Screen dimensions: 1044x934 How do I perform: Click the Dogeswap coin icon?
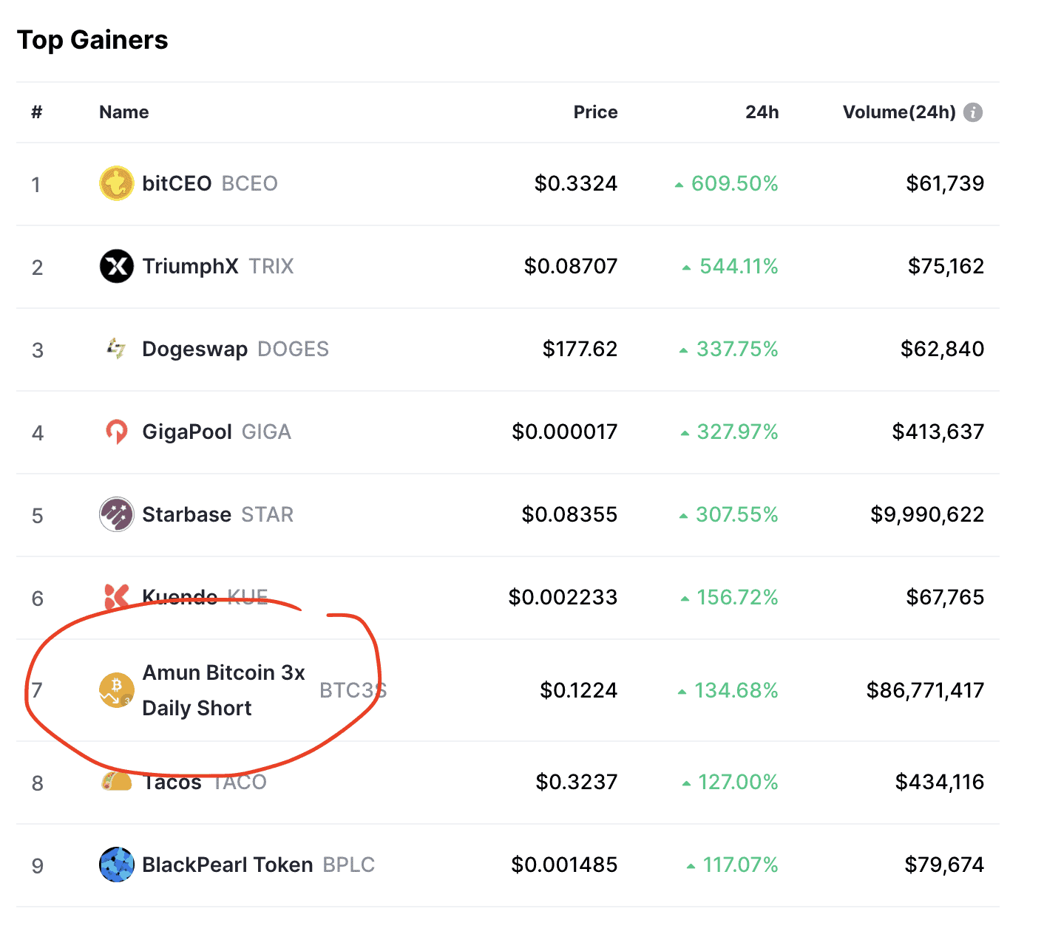[116, 348]
